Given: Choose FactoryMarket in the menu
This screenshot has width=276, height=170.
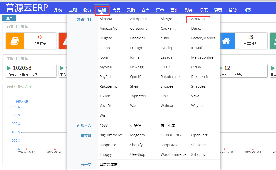Looking at the screenshot, I should point(203,38).
